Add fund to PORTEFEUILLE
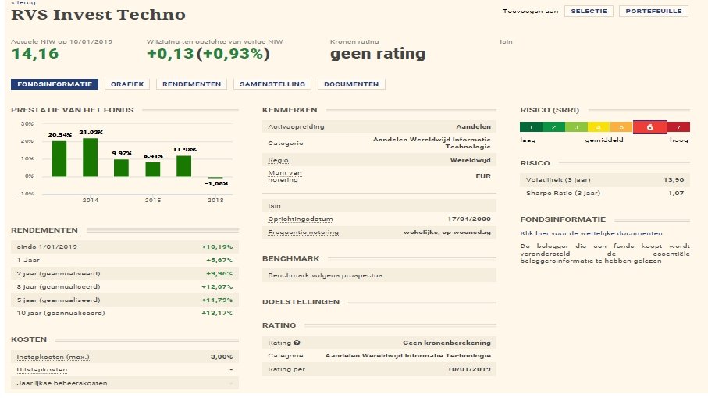Image resolution: width=708 pixels, height=398 pixels. click(653, 11)
